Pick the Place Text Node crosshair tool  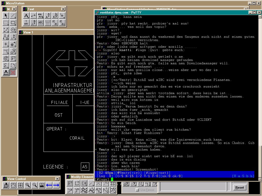point(62,16)
